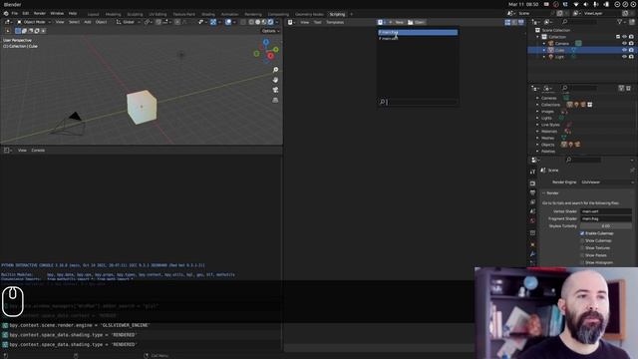The height and width of the screenshot is (359, 638).
Task: Check the Show Textures checkbox
Action: (582, 248)
